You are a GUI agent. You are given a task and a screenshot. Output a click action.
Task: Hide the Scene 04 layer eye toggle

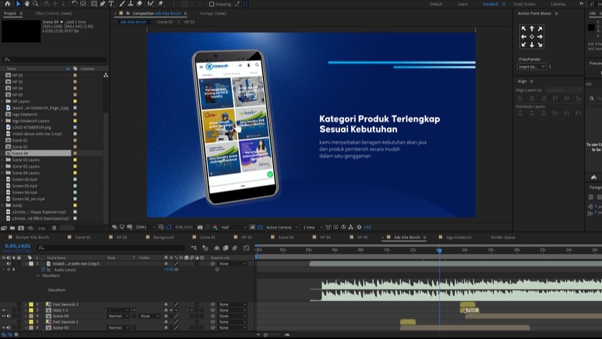pos(3,316)
